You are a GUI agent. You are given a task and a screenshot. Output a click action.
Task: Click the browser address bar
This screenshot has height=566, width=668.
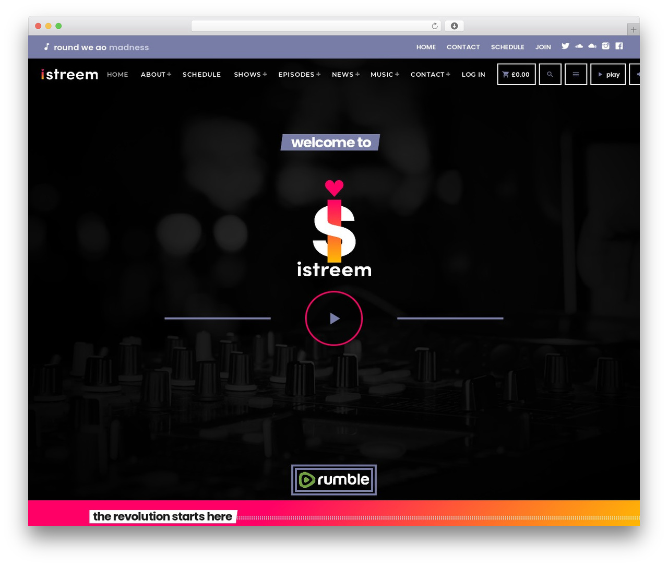click(316, 26)
